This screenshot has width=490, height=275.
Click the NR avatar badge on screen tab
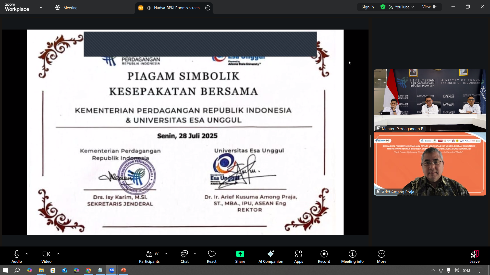pyautogui.click(x=141, y=8)
